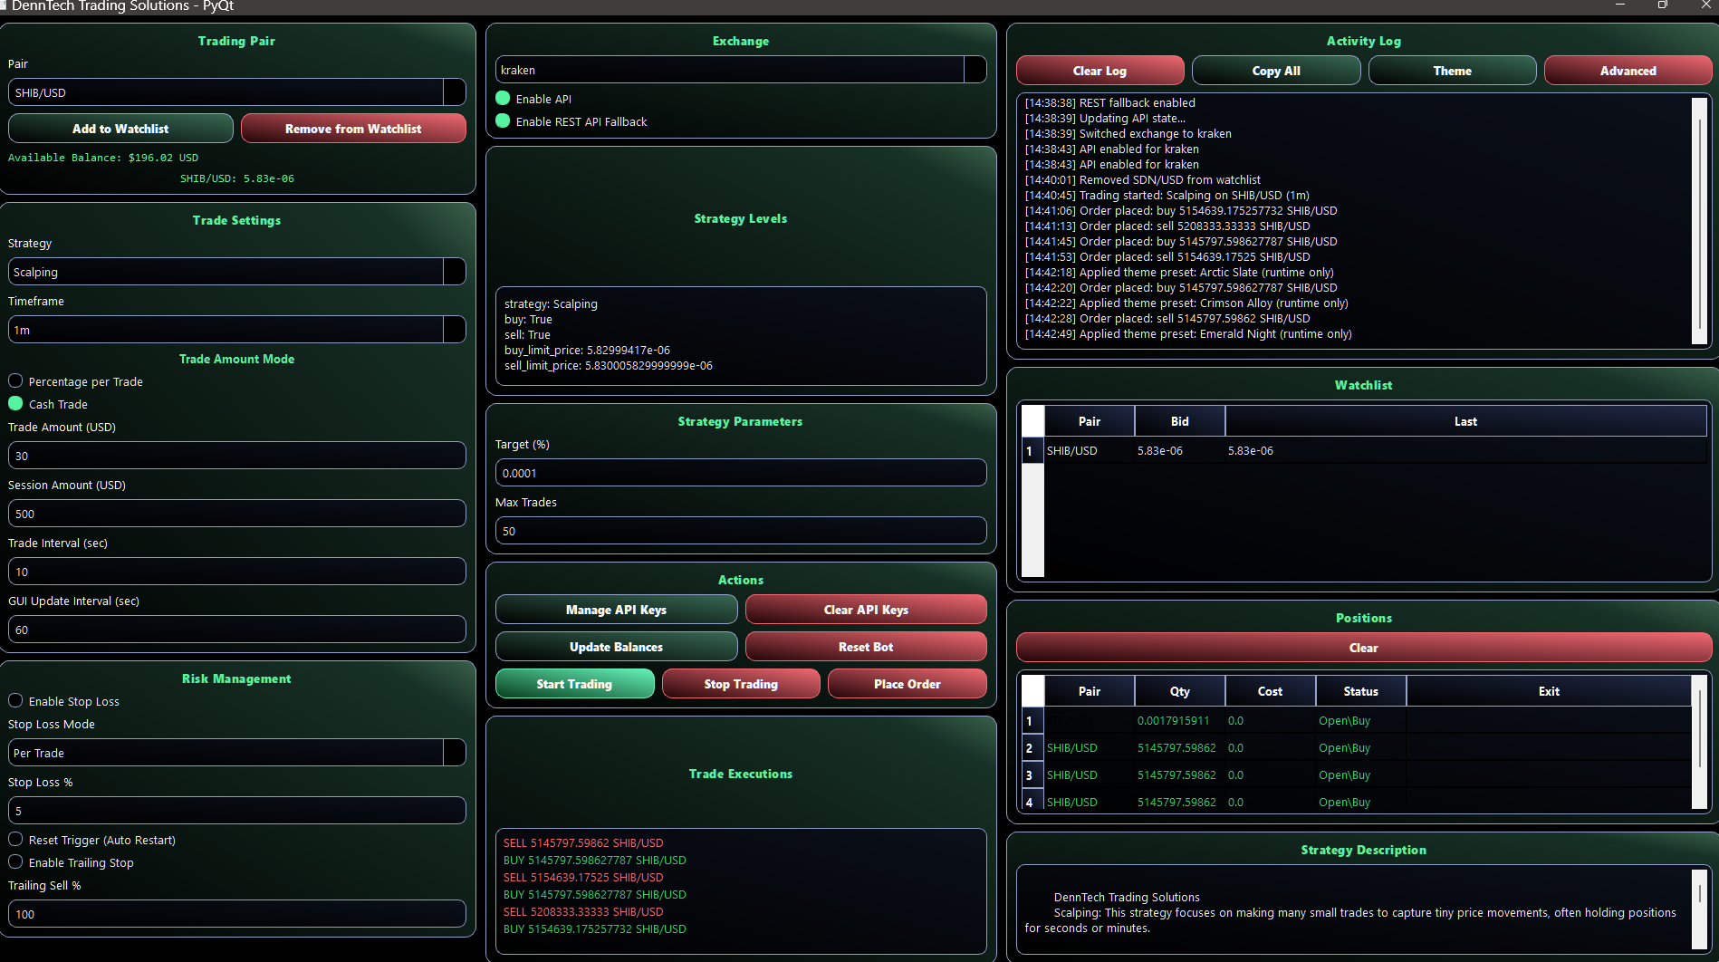The width and height of the screenshot is (1719, 962).
Task: Open the Advanced panel in Activity Log
Action: pos(1628,70)
